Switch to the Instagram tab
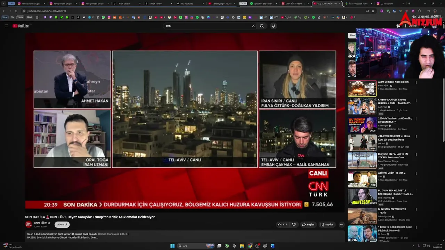 coord(390,3)
